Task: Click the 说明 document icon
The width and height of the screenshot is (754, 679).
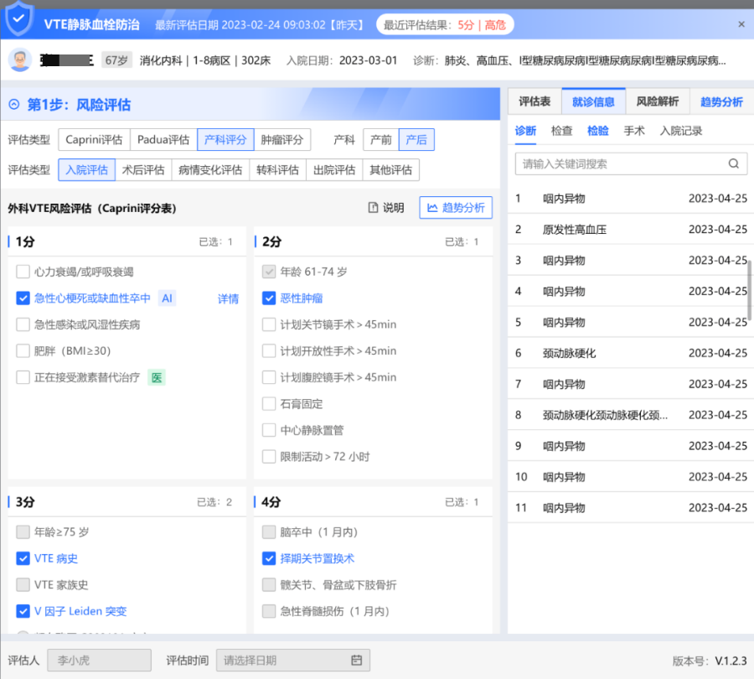Action: pos(374,208)
